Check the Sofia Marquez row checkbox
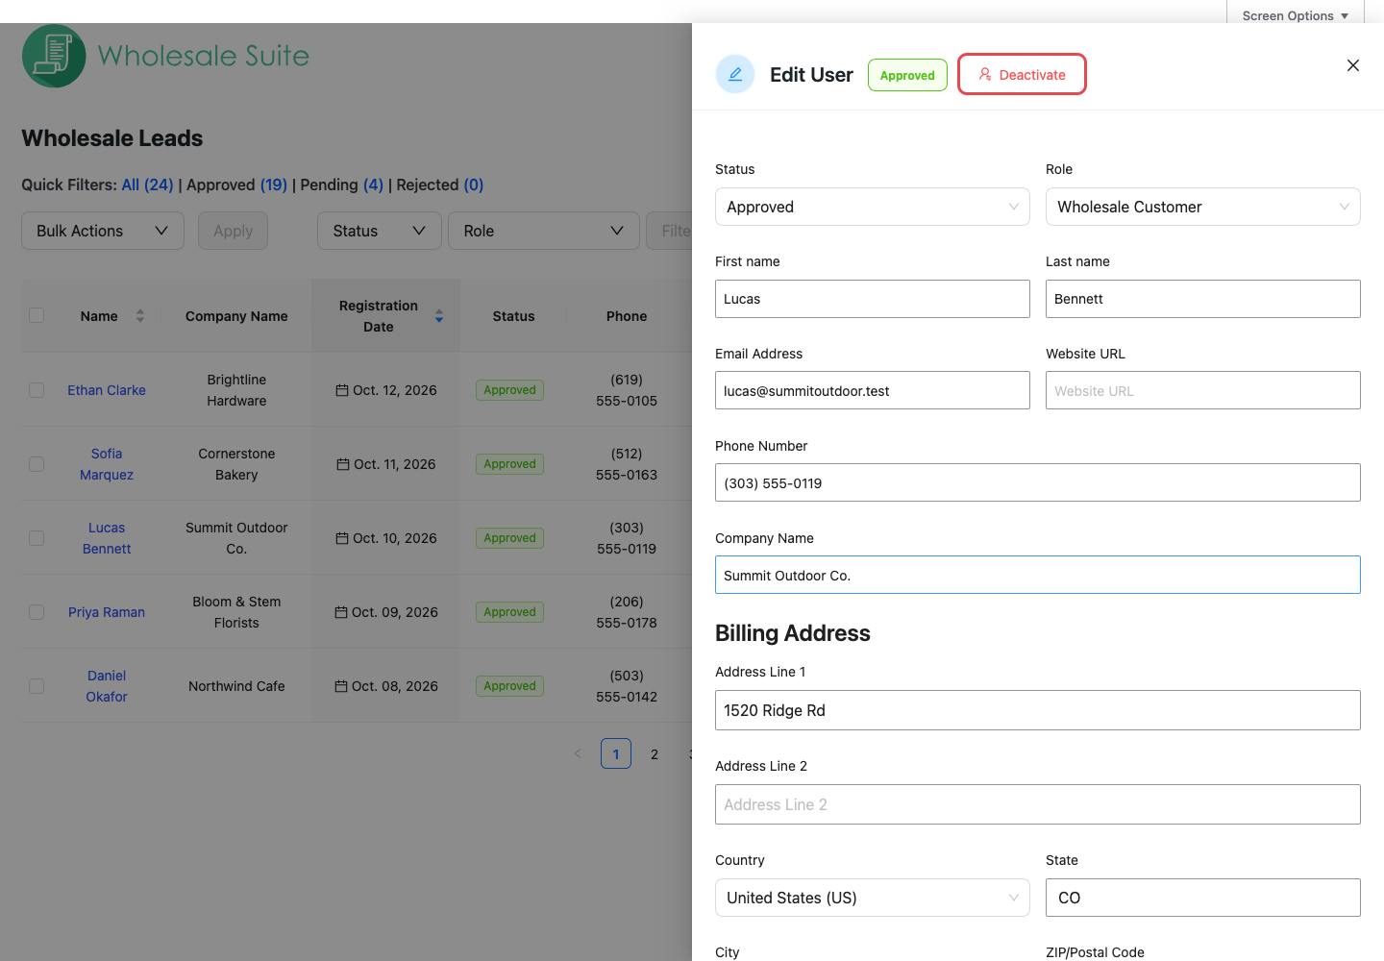 tap(37, 464)
